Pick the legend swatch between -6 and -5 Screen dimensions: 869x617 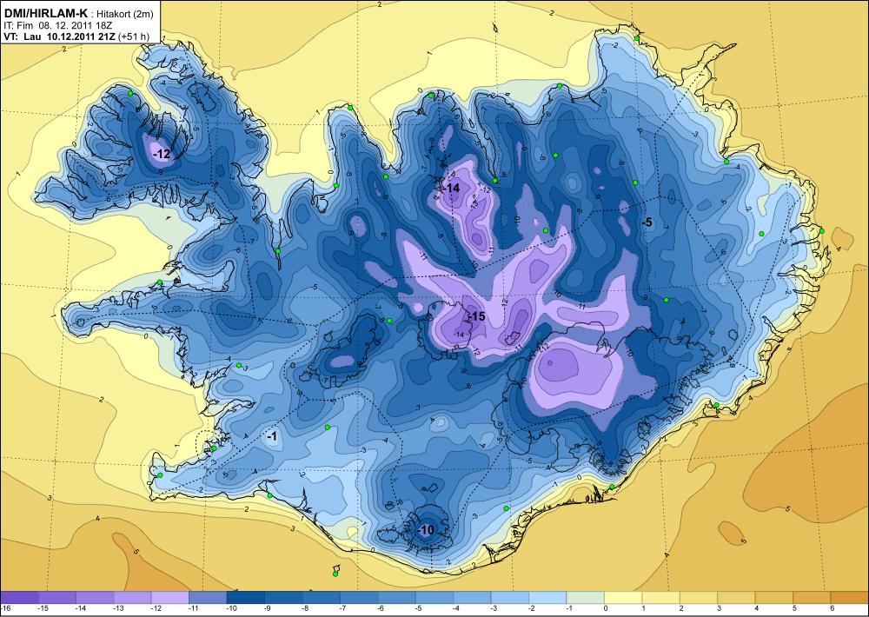pyautogui.click(x=397, y=597)
